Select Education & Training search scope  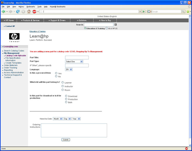pyautogui.click(x=85, y=28)
